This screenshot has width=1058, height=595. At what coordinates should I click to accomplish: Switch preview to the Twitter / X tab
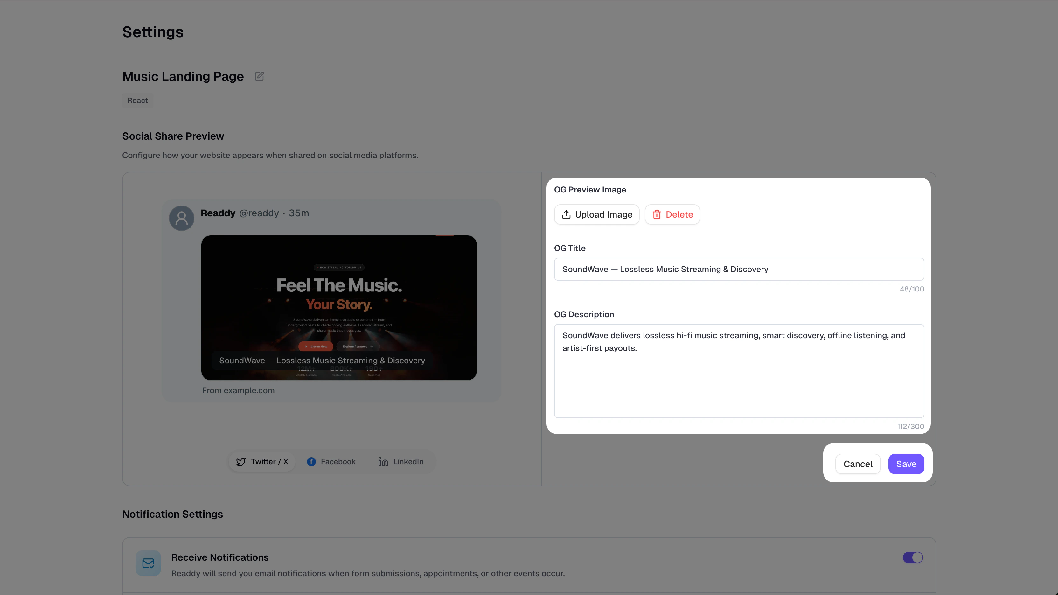[x=262, y=462]
